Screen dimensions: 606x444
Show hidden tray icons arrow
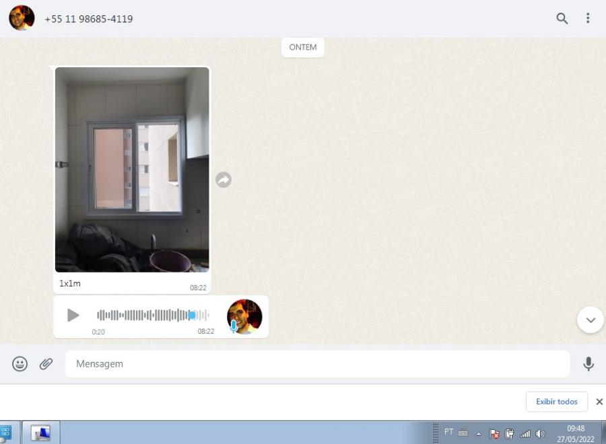pyautogui.click(x=479, y=434)
